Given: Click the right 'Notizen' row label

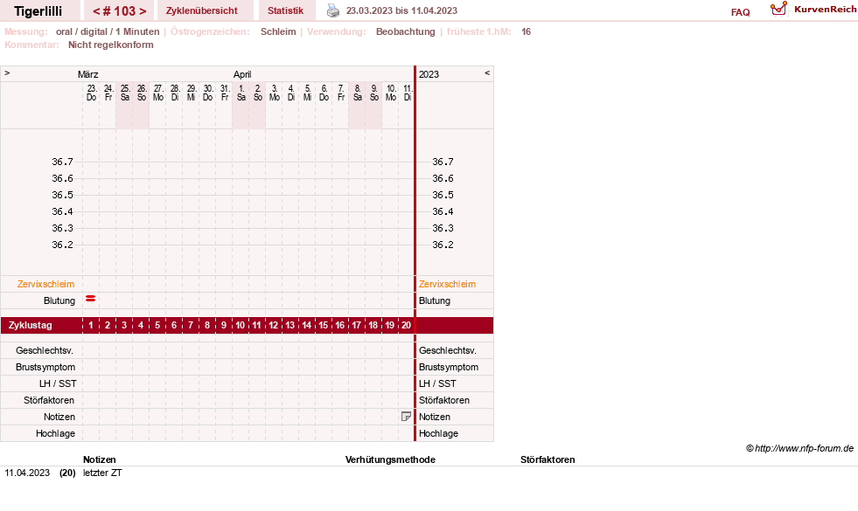Looking at the screenshot, I should click(435, 417).
